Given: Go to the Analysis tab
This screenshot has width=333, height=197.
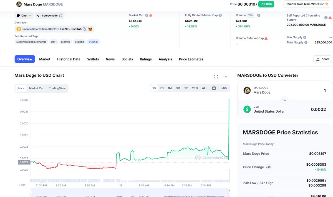Looking at the screenshot, I should tap(165, 59).
